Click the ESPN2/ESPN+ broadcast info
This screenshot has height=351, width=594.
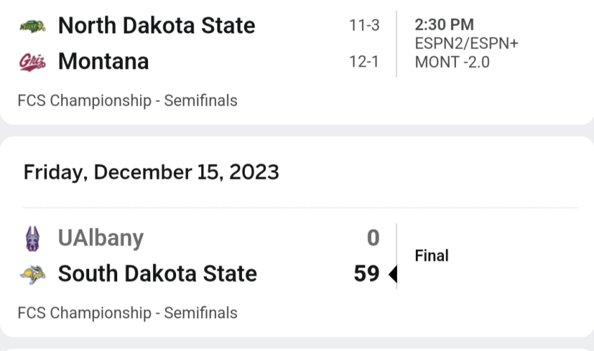(466, 44)
